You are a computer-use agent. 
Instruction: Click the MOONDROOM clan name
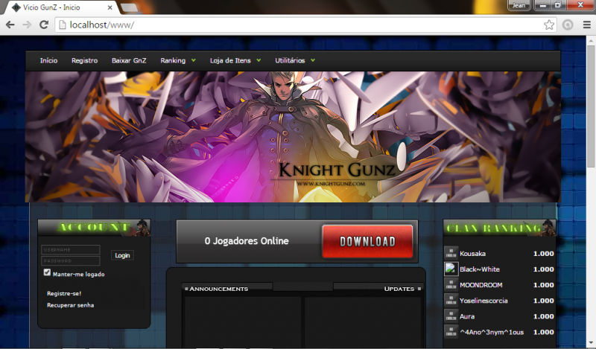point(481,285)
